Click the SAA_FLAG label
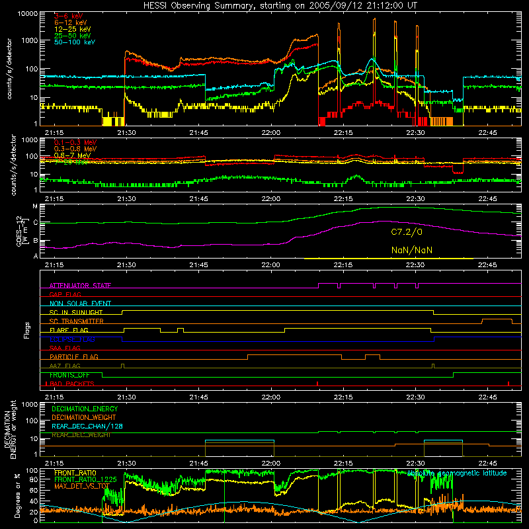The image size is (529, 529). tap(65, 348)
